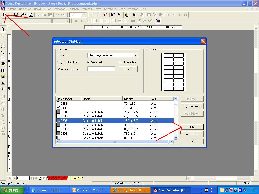Click the Zoek itemnummer input field

coord(101,69)
